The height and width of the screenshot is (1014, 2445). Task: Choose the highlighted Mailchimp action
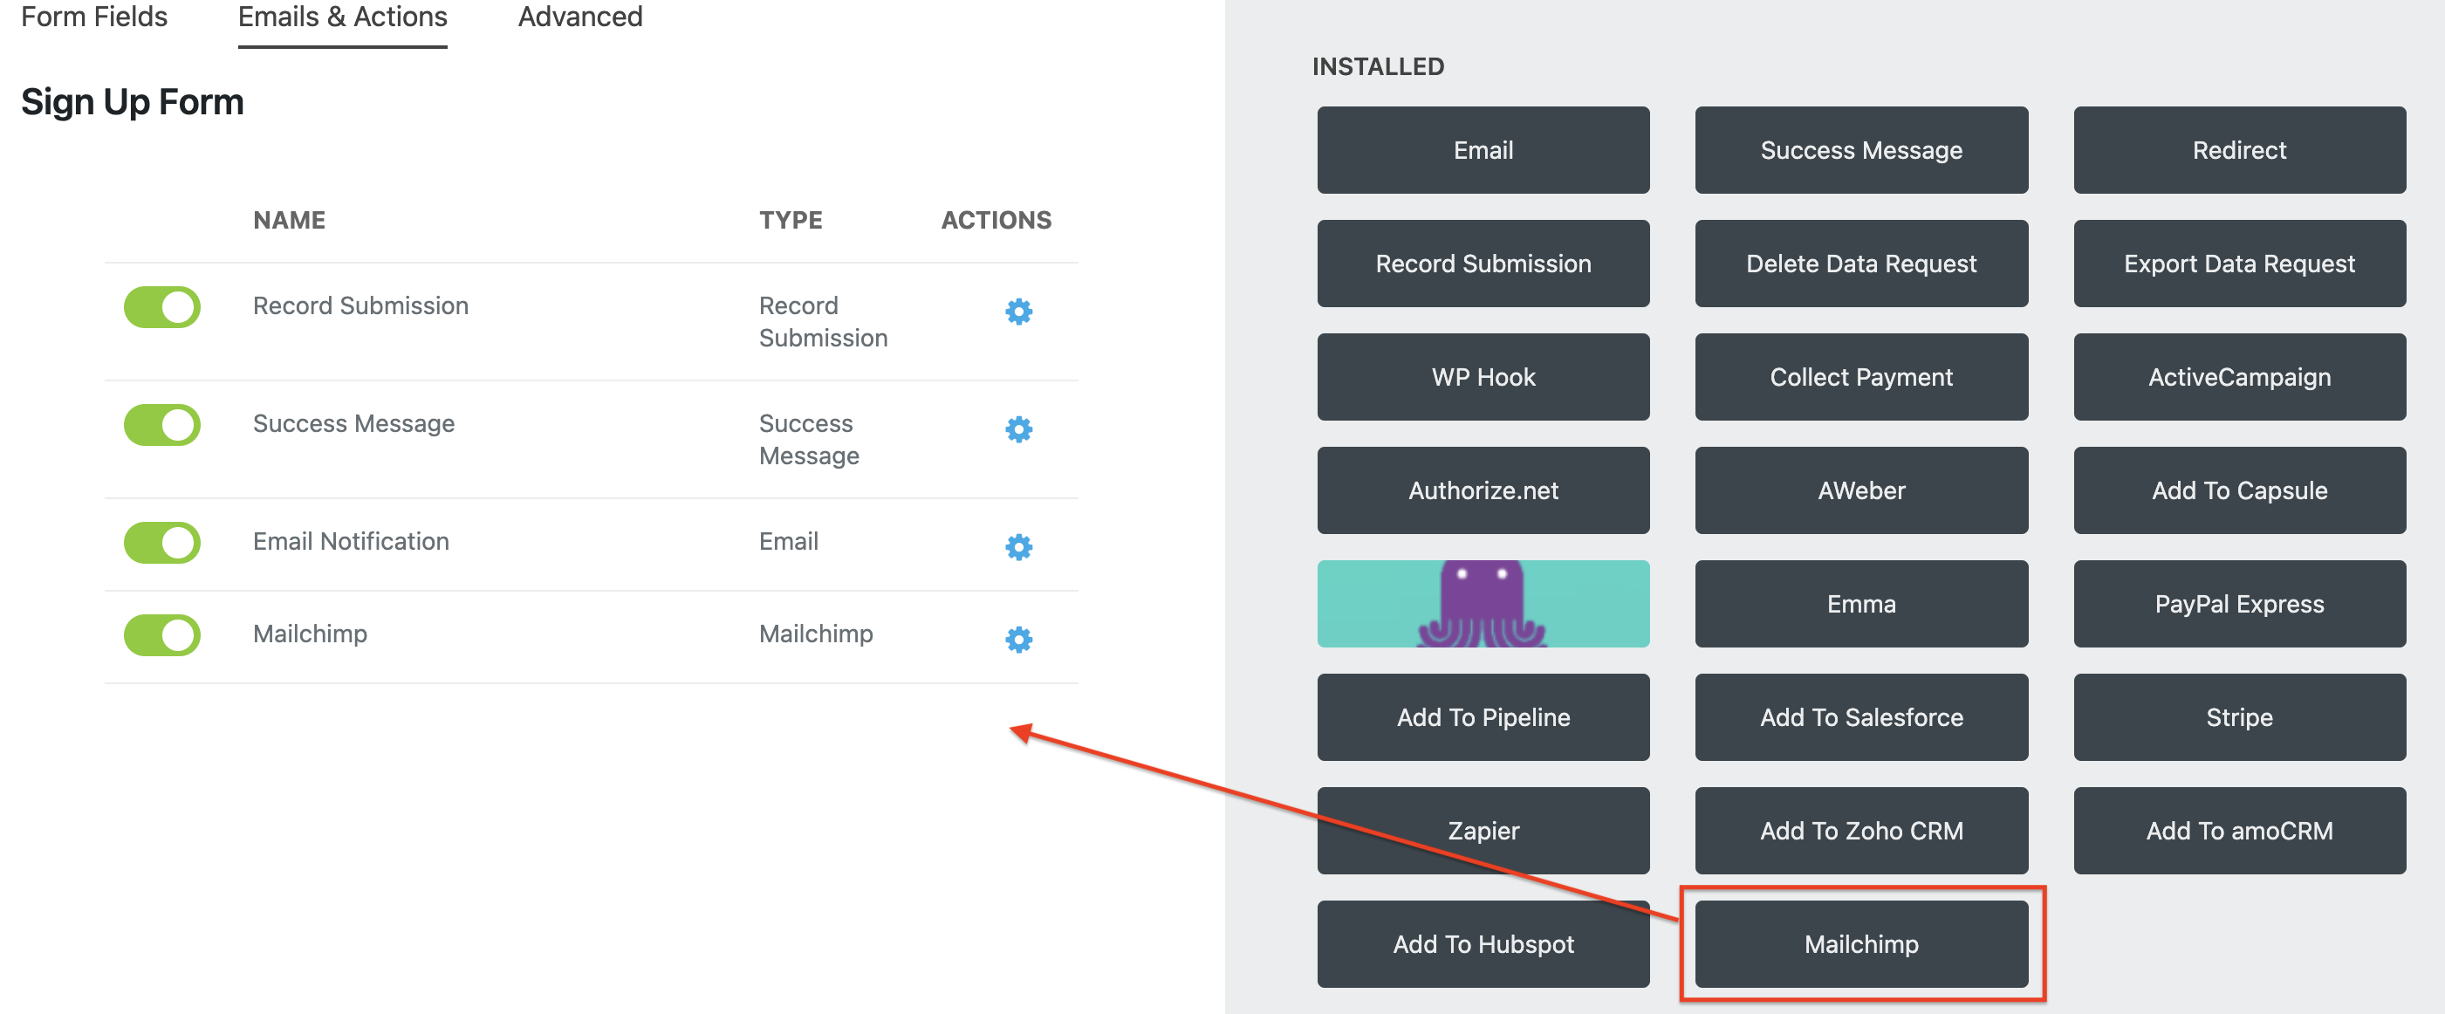point(1860,943)
